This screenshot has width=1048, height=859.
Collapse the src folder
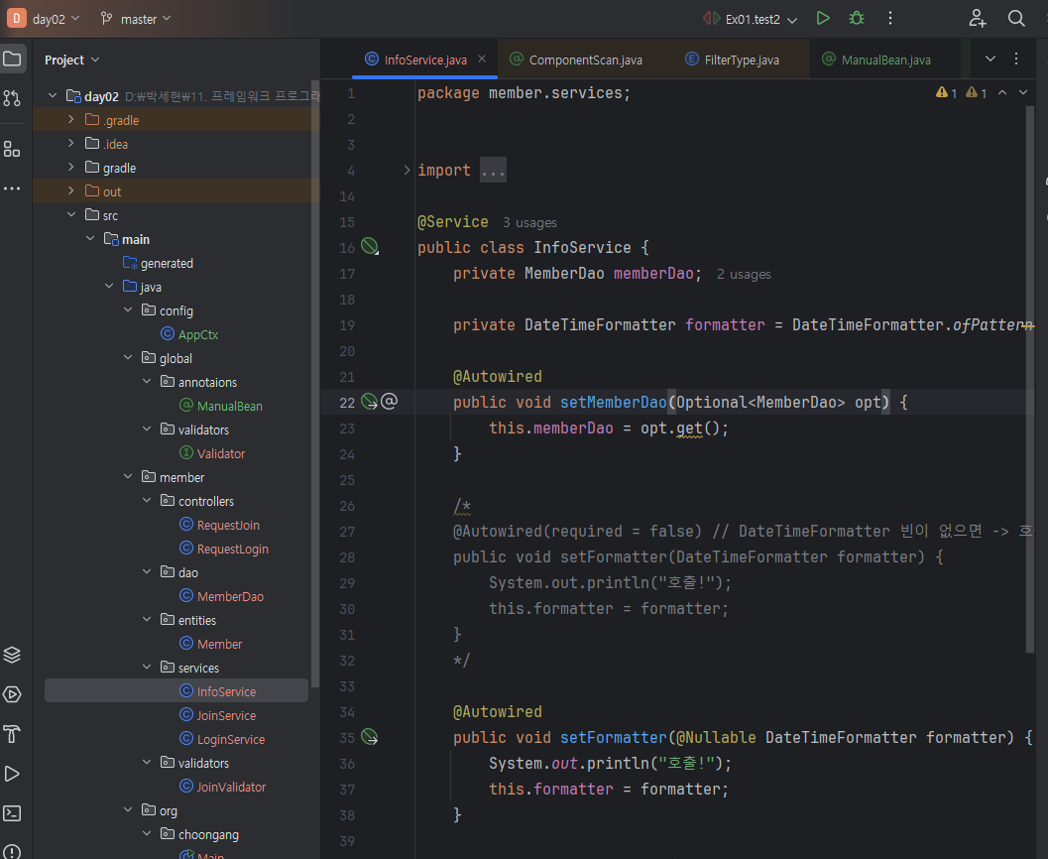click(71, 214)
